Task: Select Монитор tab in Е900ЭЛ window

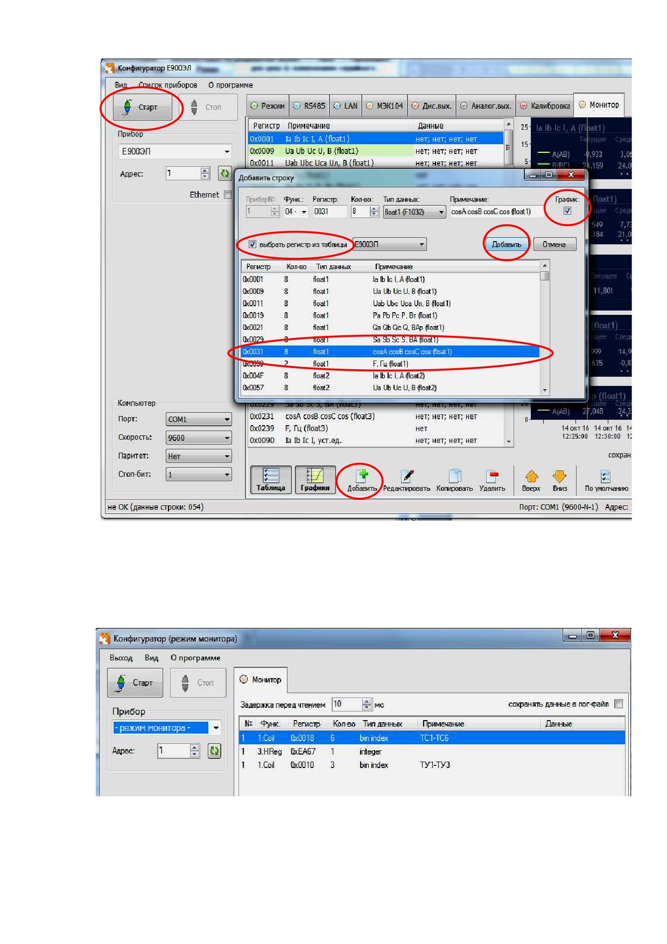Action: pyautogui.click(x=599, y=105)
